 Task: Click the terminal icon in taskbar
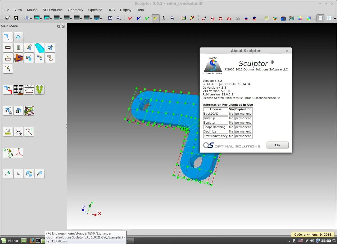coord(38,241)
